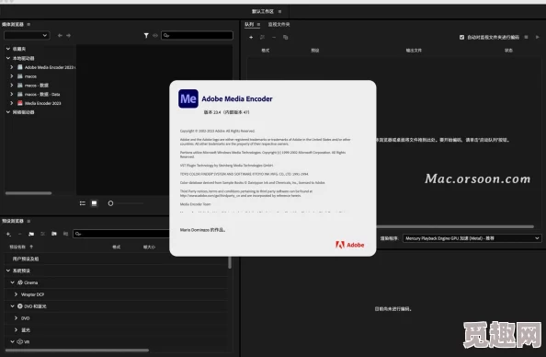Select the 用户预设及组 row

point(117,259)
